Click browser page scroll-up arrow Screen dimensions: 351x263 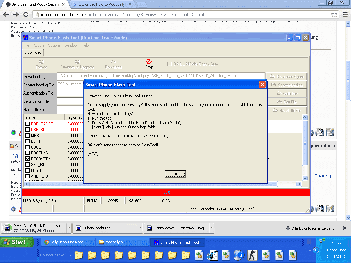(x=348, y=24)
